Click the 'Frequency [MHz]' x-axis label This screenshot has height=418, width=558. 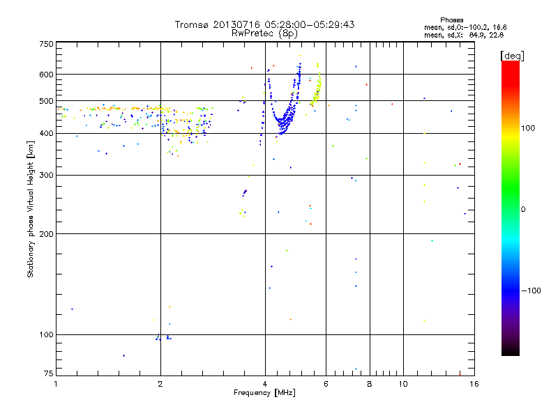coord(264,392)
